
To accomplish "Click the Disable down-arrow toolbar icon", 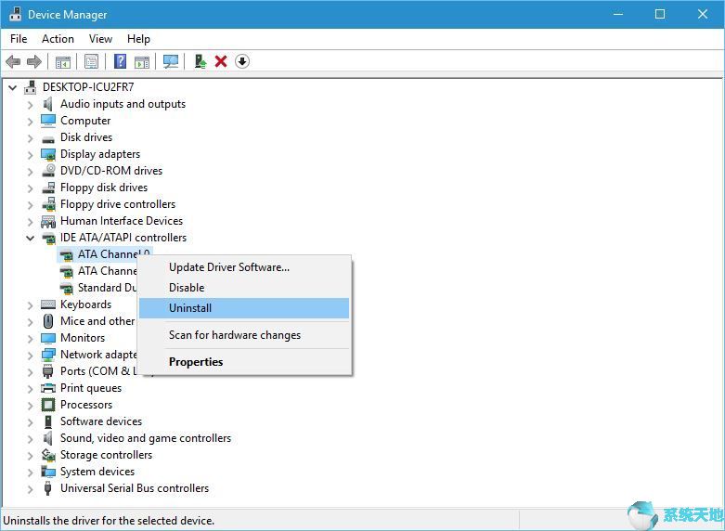I will [241, 61].
